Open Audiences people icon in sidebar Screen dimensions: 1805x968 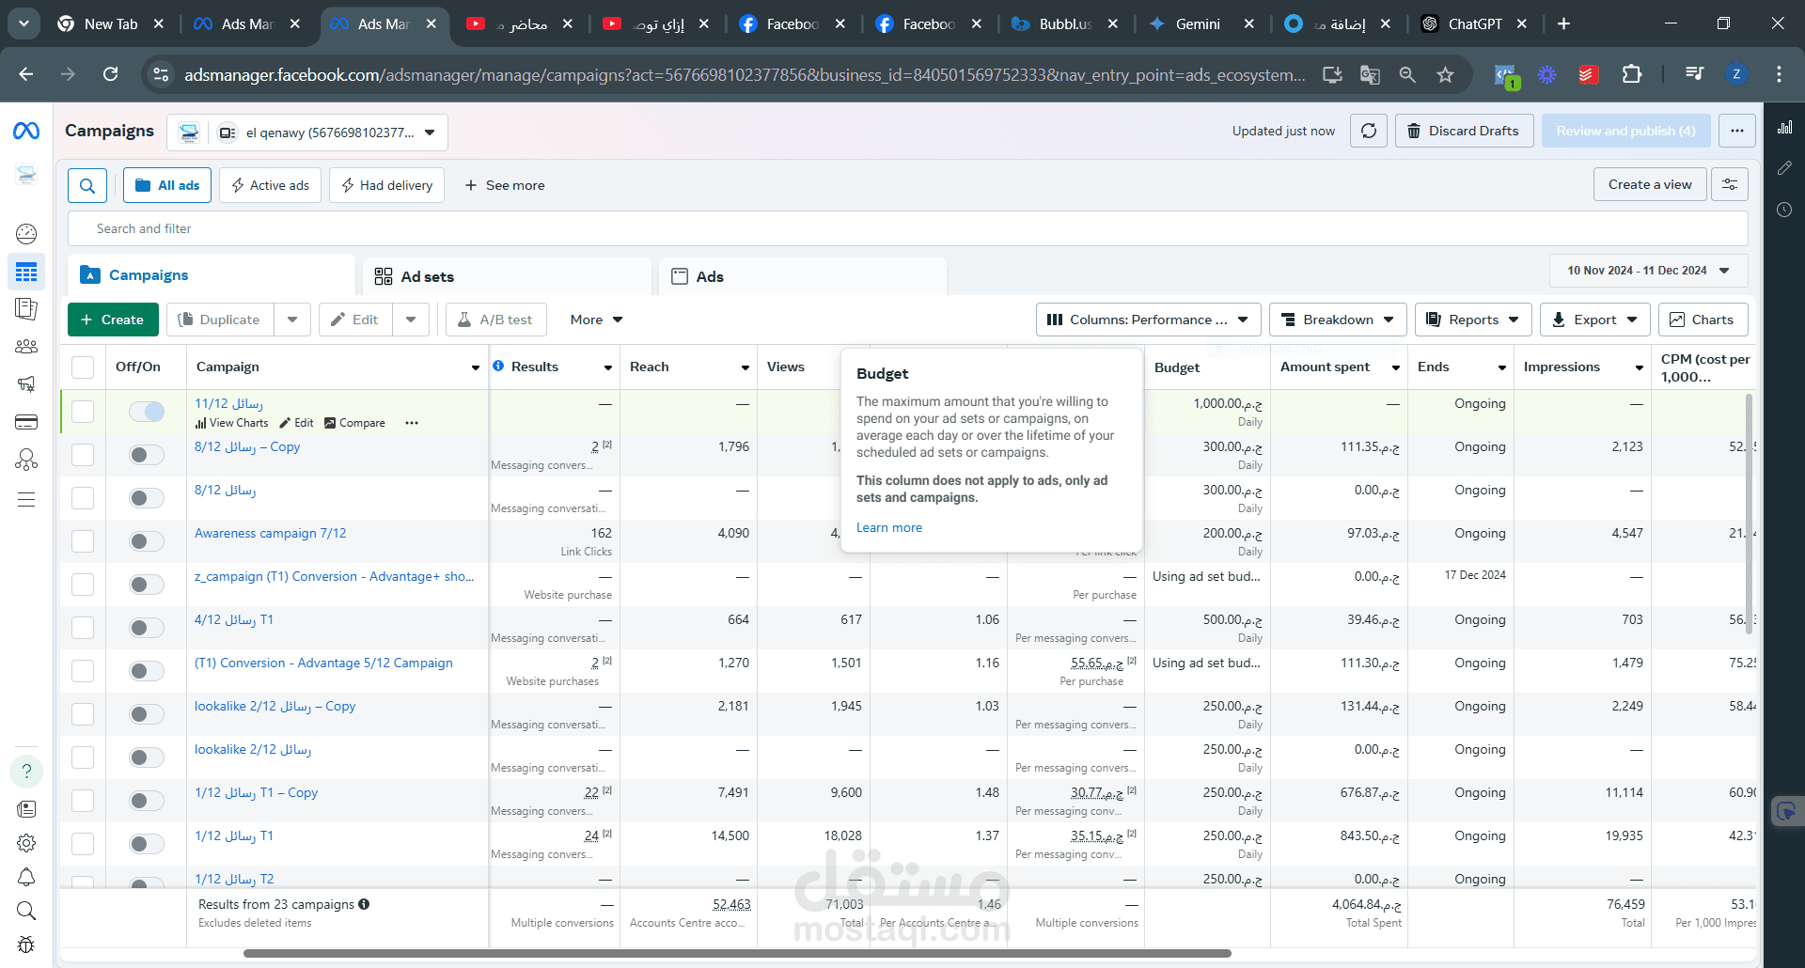[26, 347]
